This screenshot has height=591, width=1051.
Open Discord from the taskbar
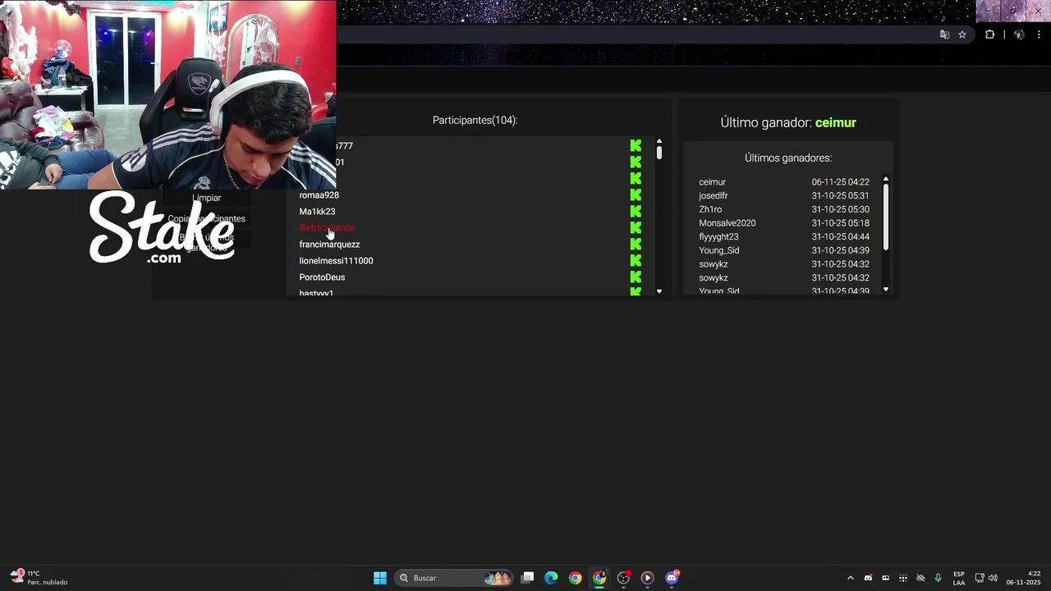[x=672, y=578]
